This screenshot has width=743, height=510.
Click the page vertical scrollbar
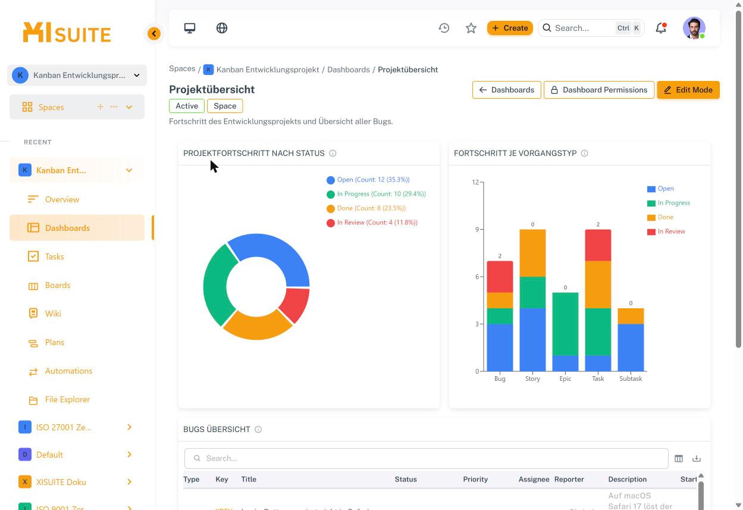point(739,179)
